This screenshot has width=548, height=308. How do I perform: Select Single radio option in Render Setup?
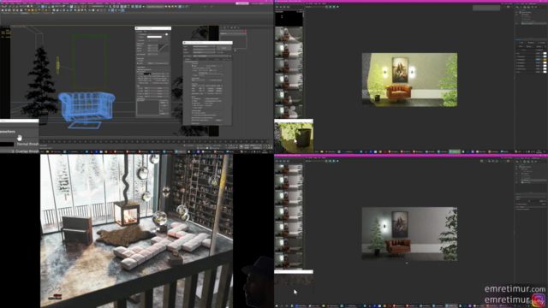point(193,66)
